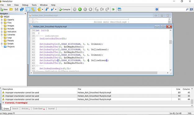The image size is (194, 115).
Task: Compile the current source file
Action: [x=65, y=9]
